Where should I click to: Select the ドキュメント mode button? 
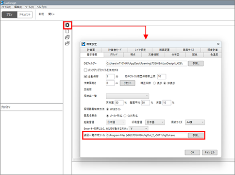pyautogui.click(x=25, y=15)
